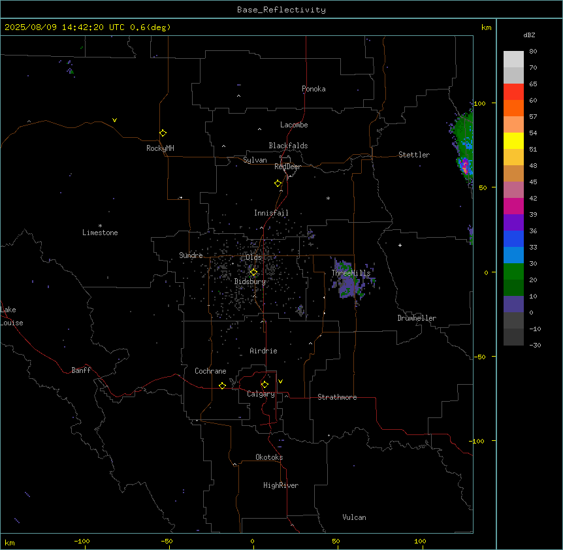The image size is (563, 550).
Task: Select the light gray 70-80 dBZ legend swatch
Action: tap(513, 59)
